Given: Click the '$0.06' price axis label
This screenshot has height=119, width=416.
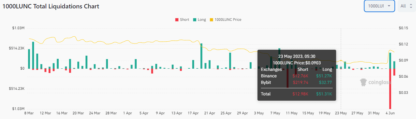Looking at the screenshot, I should [403, 76].
